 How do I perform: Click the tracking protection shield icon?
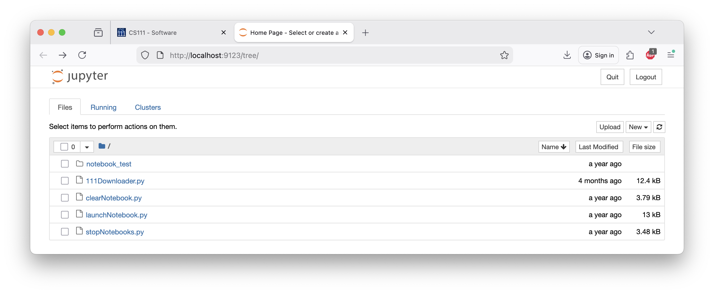pyautogui.click(x=145, y=55)
